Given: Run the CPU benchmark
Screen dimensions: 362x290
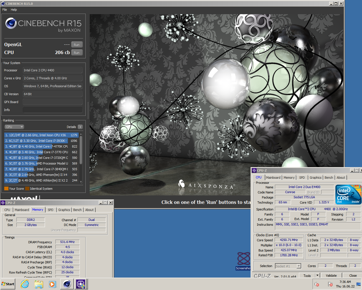Looking at the screenshot, I should point(77,53).
